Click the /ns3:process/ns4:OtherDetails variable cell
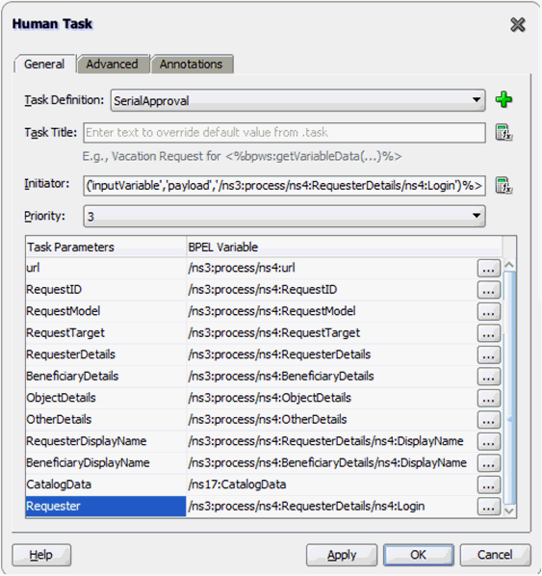 pos(331,420)
